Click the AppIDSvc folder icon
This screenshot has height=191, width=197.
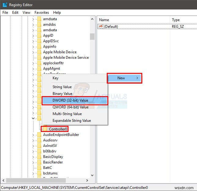[39, 41]
